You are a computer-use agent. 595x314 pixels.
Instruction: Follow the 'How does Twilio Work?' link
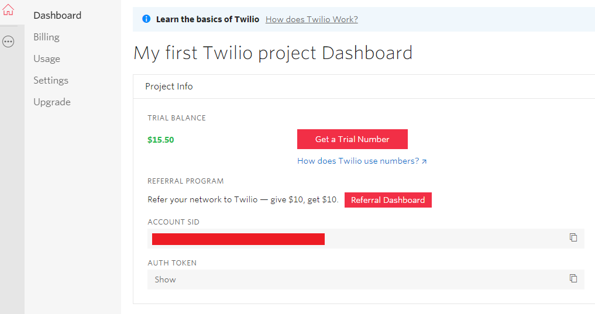click(311, 19)
